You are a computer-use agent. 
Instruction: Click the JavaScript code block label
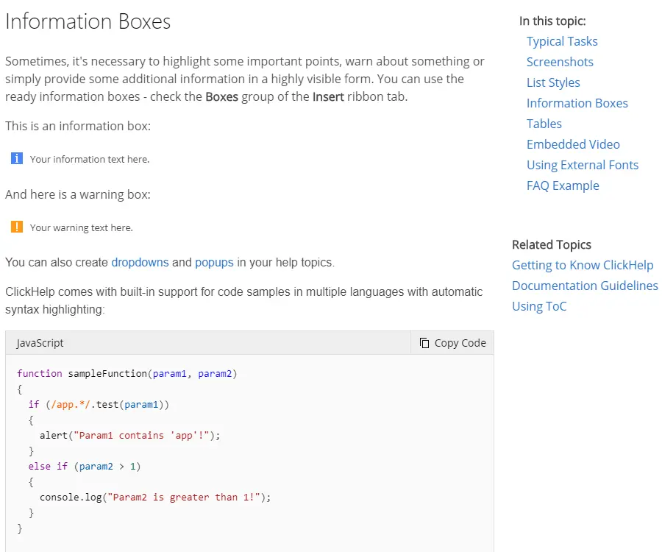[x=40, y=343]
